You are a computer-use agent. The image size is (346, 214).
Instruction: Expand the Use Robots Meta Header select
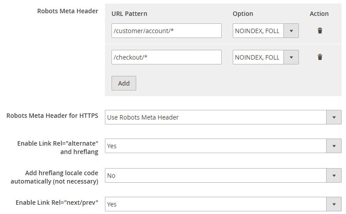[x=223, y=117]
